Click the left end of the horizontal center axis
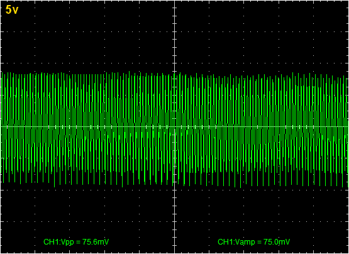This screenshot has height=254, width=349. click(x=1, y=126)
